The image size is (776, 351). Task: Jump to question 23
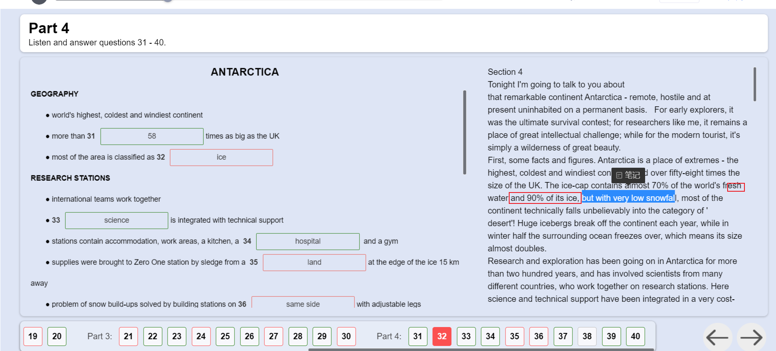177,336
